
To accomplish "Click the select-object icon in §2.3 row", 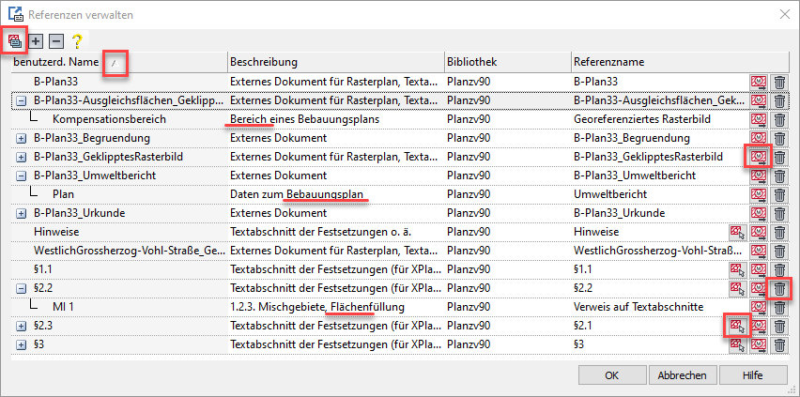I will (x=737, y=326).
